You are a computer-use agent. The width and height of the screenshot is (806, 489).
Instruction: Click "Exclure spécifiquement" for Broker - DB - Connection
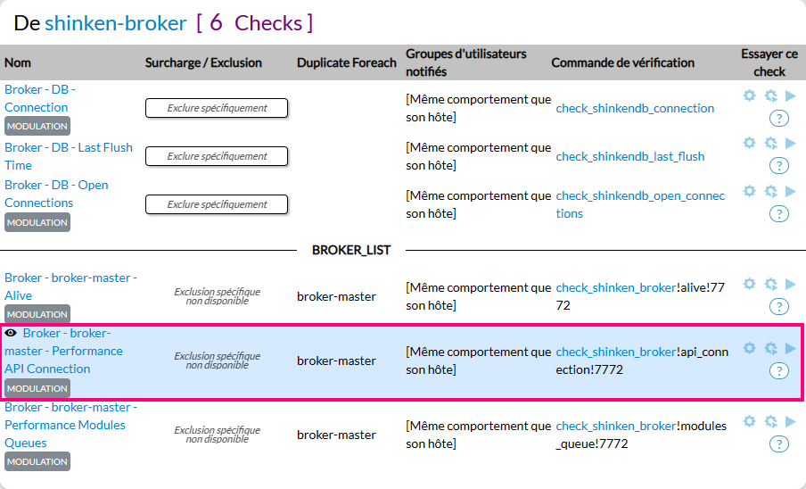(217, 108)
